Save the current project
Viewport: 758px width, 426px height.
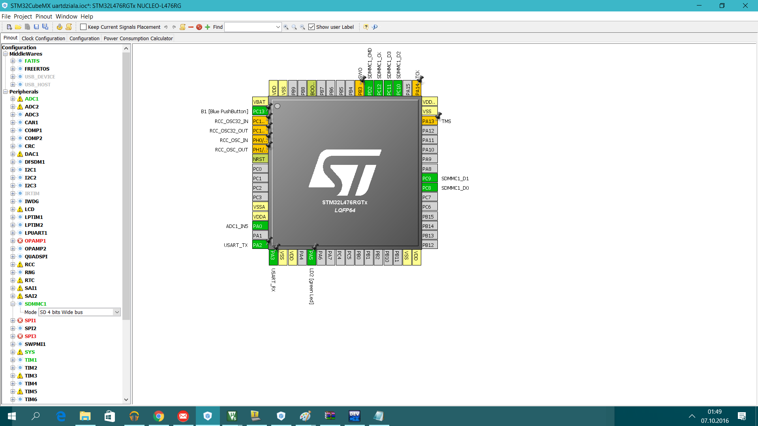pyautogui.click(x=37, y=27)
